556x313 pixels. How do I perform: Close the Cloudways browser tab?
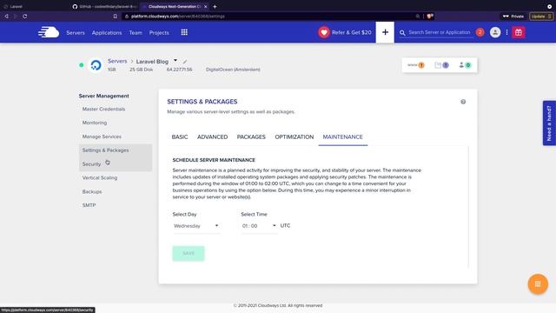point(206,6)
